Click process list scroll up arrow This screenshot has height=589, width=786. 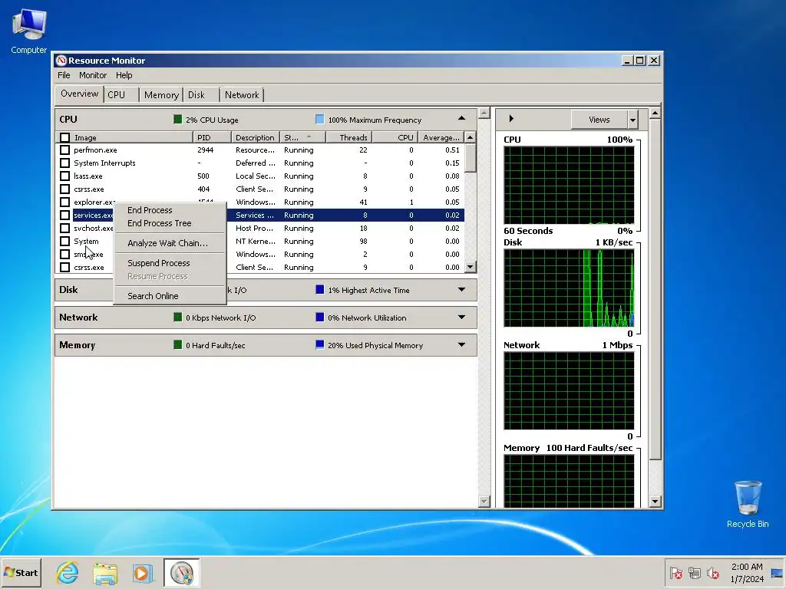tap(471, 137)
